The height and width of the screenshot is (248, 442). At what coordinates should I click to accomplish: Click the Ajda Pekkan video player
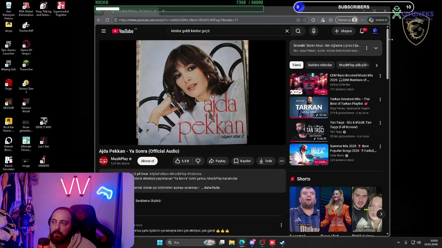[192, 93]
